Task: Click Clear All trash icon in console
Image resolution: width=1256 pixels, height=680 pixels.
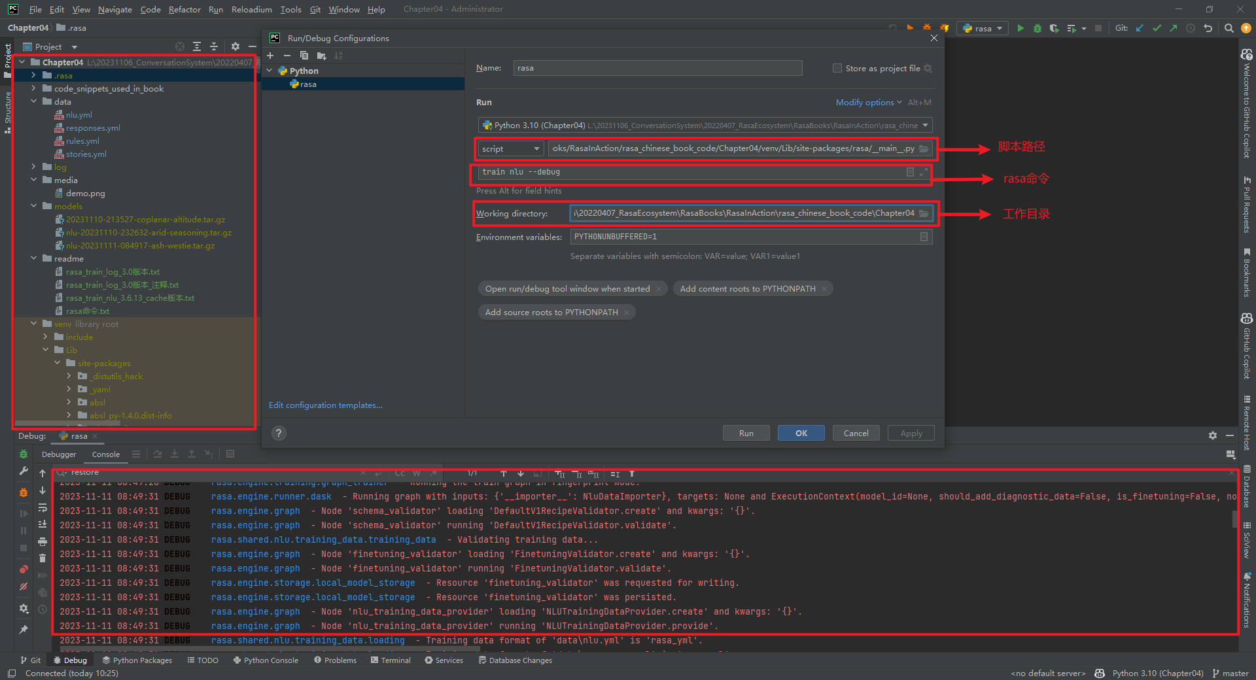Action: (x=43, y=558)
